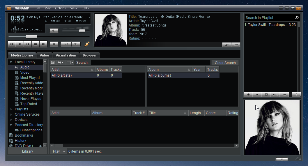Click the Search in Playlist field
This screenshot has height=166, width=308.
click(269, 18)
